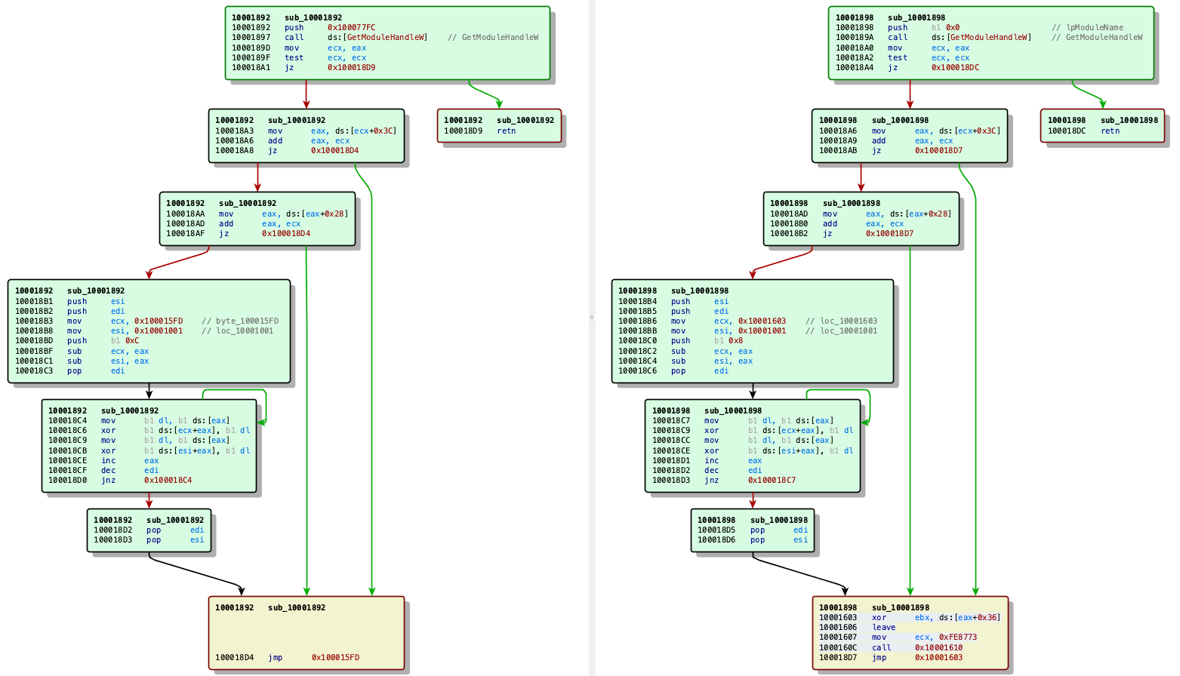Click mov eax, ds:[eax+0x28] at address 100018AA

click(257, 214)
